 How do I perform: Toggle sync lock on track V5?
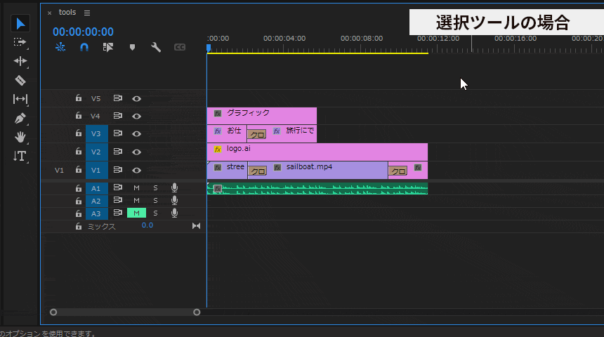point(117,98)
